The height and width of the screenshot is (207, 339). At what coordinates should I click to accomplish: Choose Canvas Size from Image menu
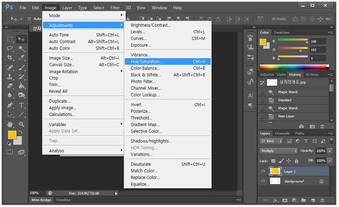(x=83, y=65)
